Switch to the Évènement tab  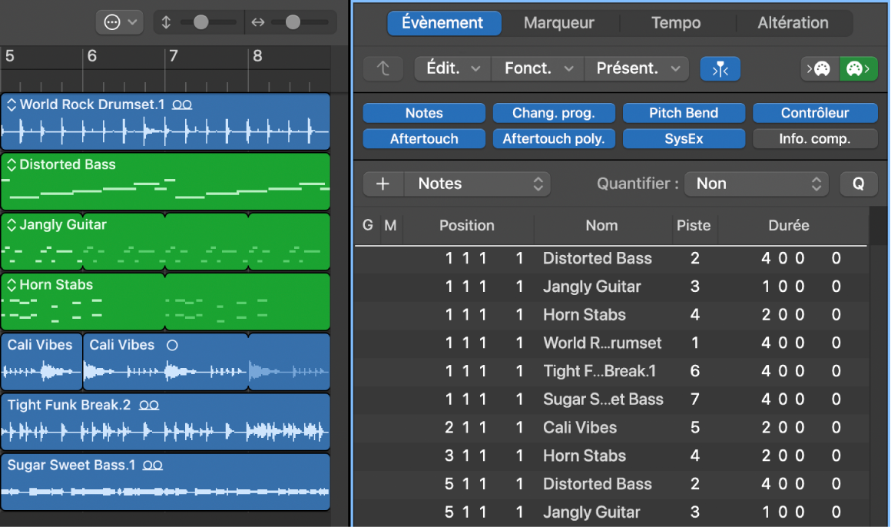[x=444, y=23]
